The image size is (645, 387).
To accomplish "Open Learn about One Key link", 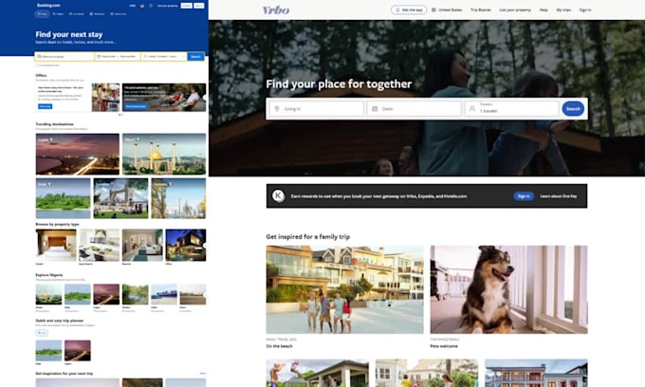I will (558, 196).
